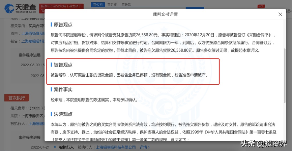
Task: Click the 原告观点 section heading
Action: coord(63,25)
